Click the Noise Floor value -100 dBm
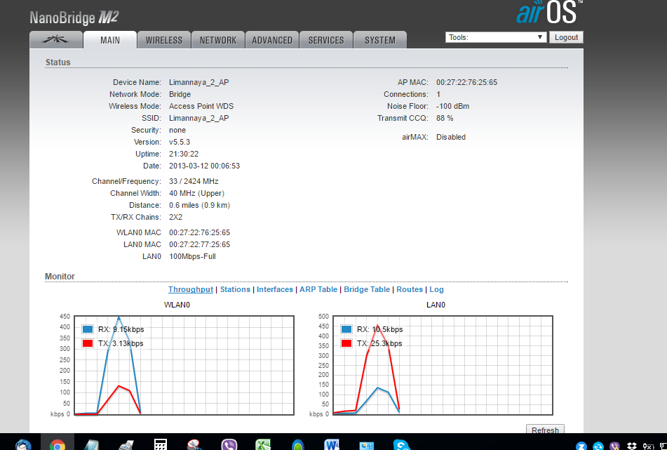 click(x=452, y=106)
